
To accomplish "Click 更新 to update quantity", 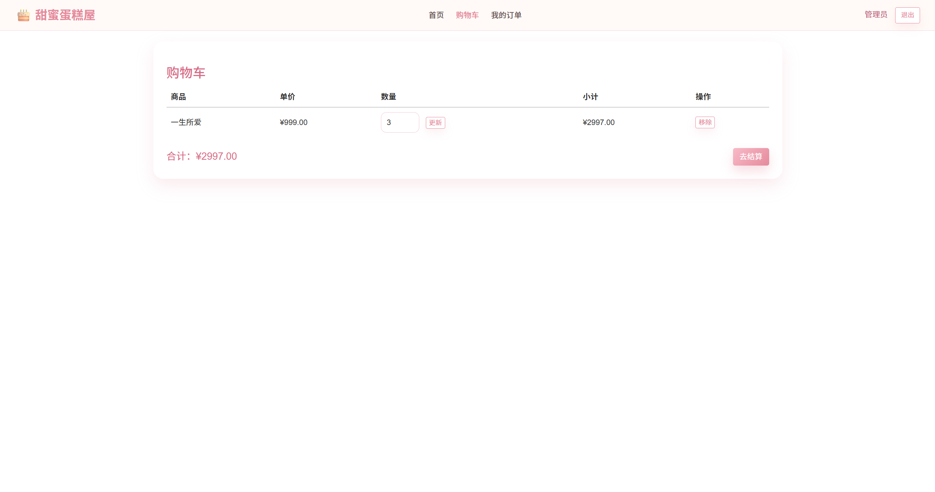I will pyautogui.click(x=435, y=123).
